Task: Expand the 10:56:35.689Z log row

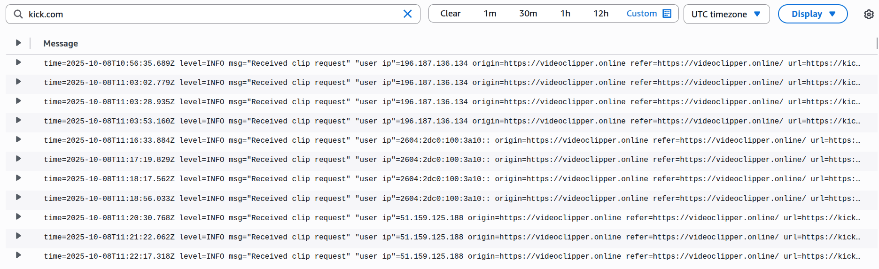Action: (18, 62)
